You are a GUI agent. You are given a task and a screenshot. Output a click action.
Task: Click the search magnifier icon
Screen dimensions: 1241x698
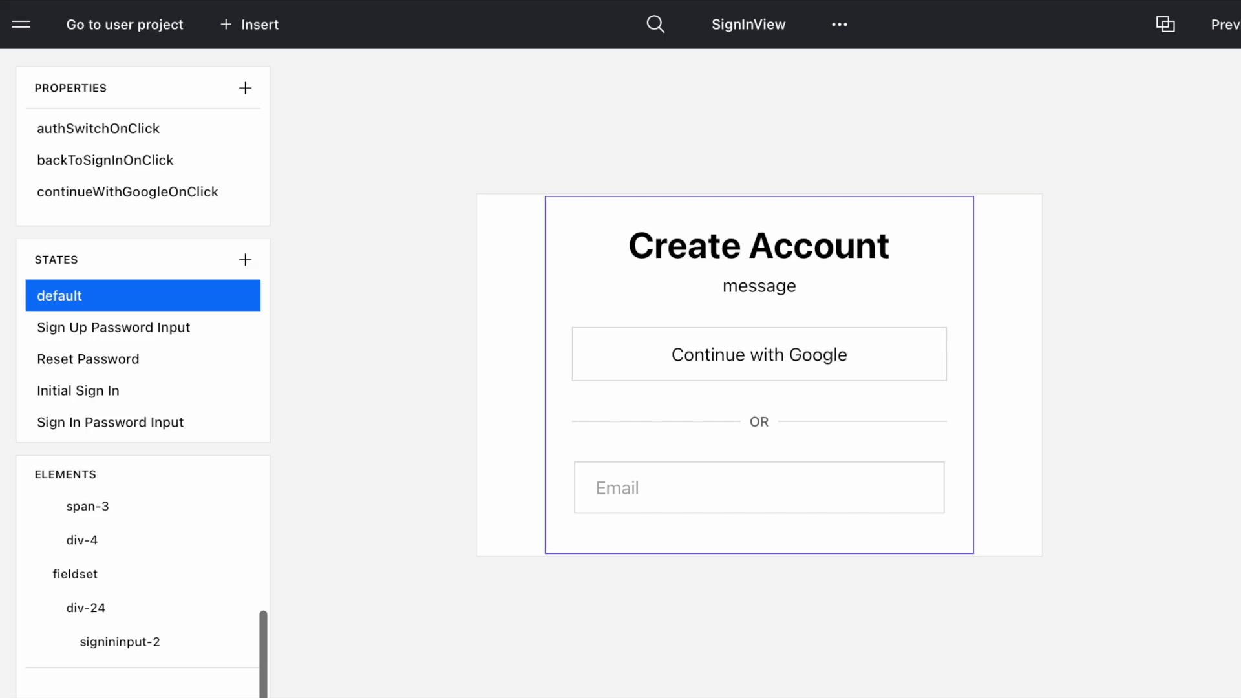(x=655, y=25)
